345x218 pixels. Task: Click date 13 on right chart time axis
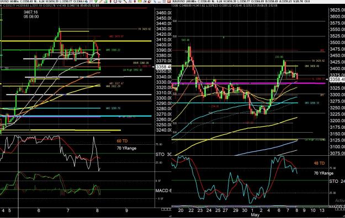click(322, 210)
